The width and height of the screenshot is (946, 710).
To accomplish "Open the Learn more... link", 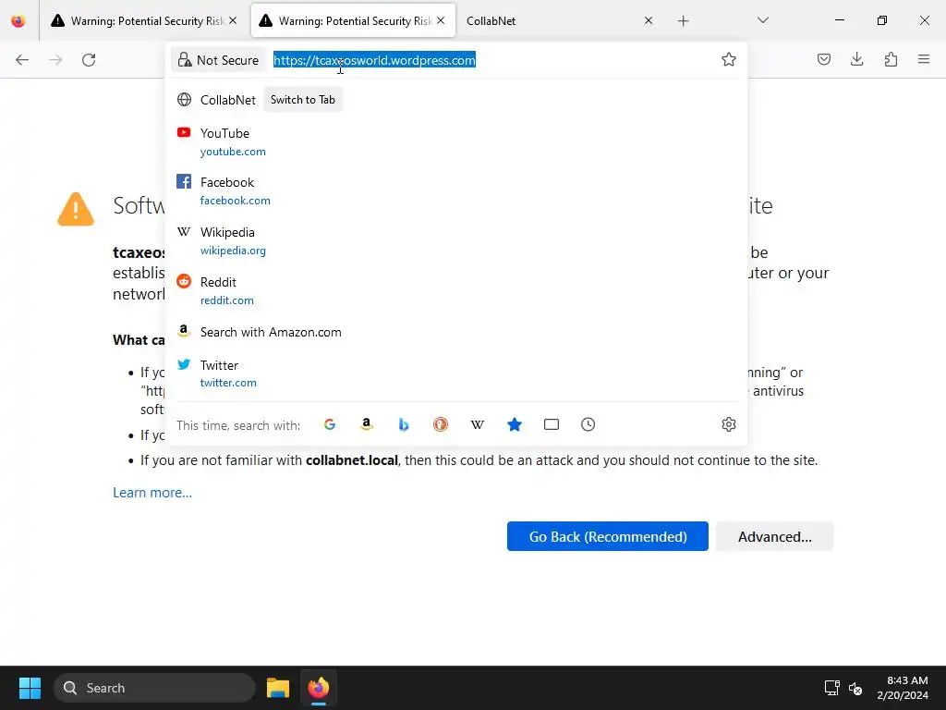I will coord(152,493).
